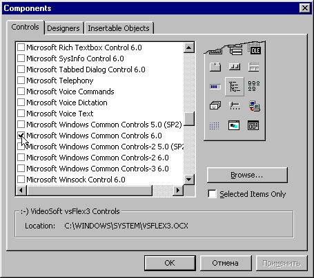Screen dimensions: 314x278
Task: Enable Microsoft Windows Common Controls 5.0 (SP2)
Action: (x=21, y=125)
